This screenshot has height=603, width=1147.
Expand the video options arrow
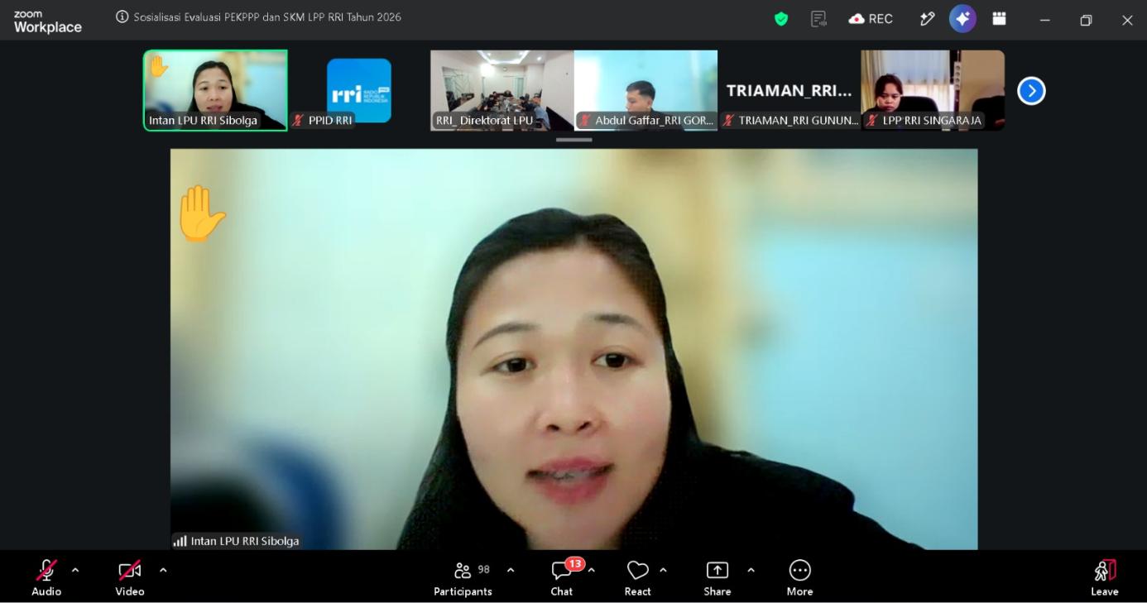point(163,570)
